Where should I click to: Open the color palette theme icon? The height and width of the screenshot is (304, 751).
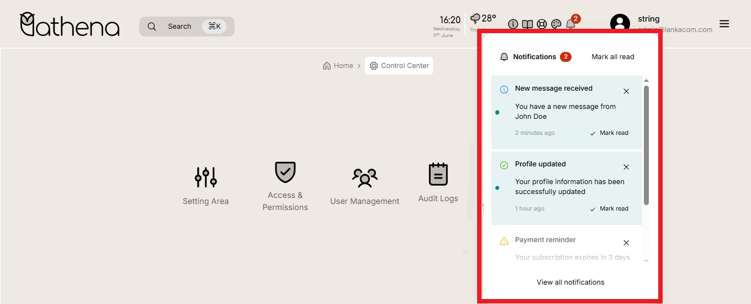(556, 24)
